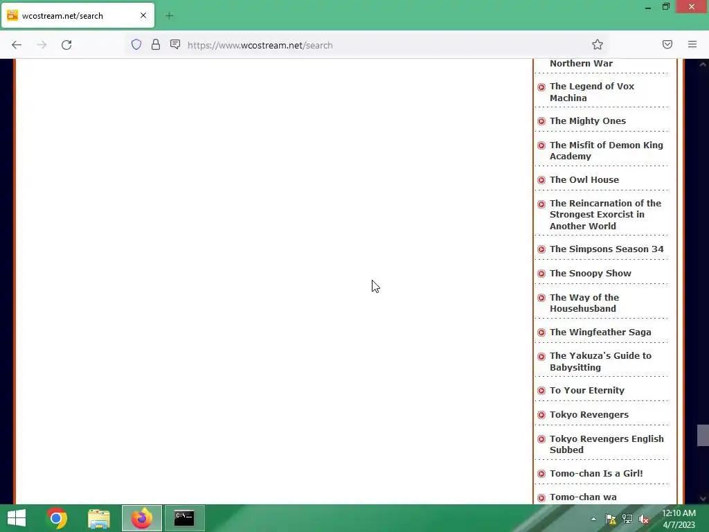Open Action Center flag icon
The image size is (709, 532).
point(611,519)
